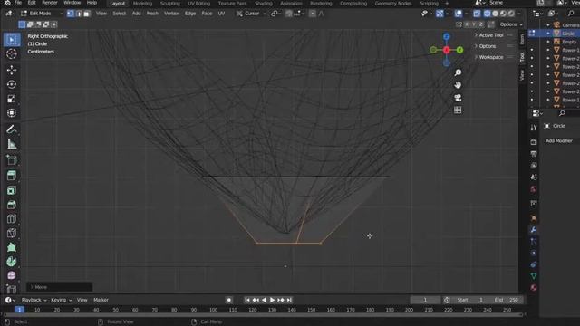Open the Keying dropdown
Image resolution: width=580 pixels, height=326 pixels.
point(61,300)
